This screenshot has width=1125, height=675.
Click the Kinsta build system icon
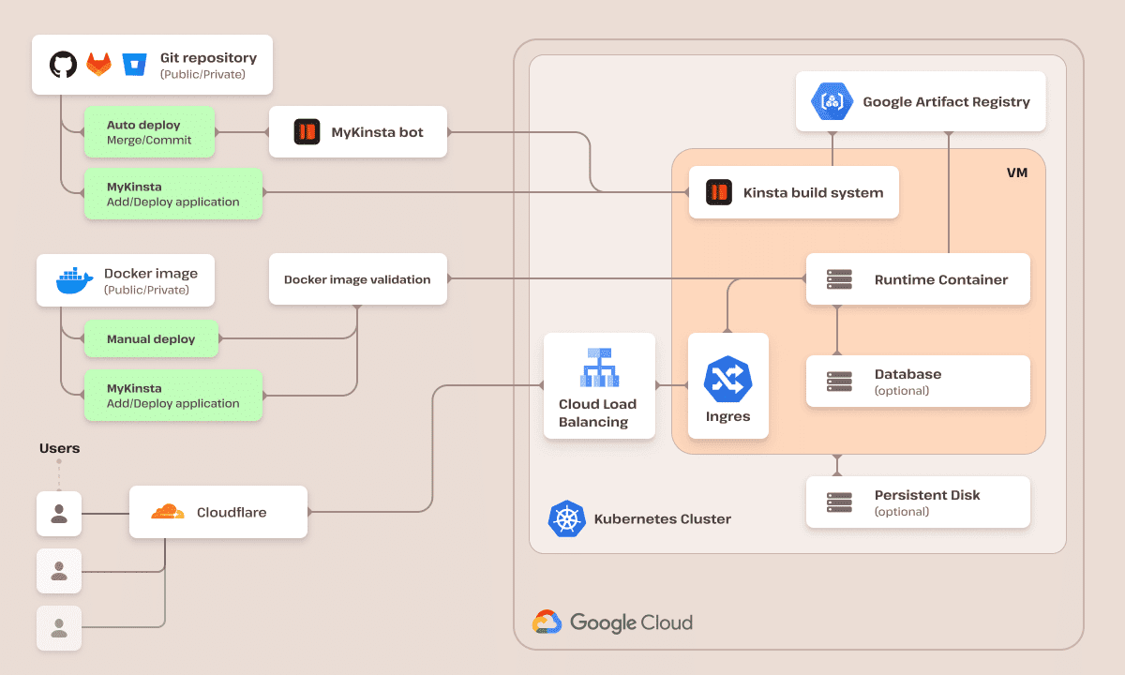(x=717, y=192)
